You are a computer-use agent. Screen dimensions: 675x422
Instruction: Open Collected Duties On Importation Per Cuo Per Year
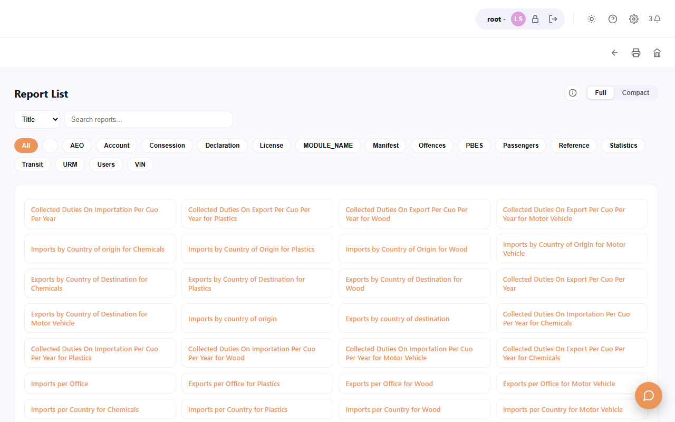pyautogui.click(x=100, y=214)
